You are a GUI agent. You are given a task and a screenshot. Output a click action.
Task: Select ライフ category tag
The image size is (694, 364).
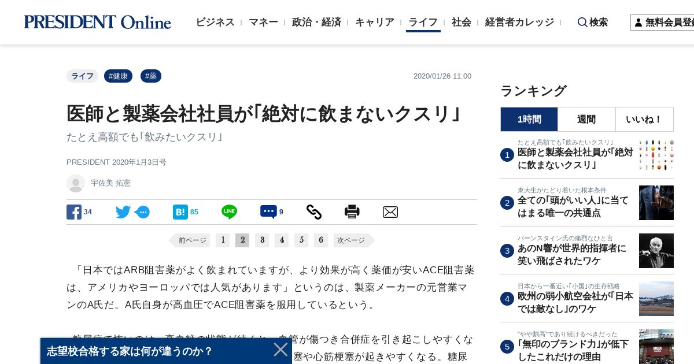click(x=82, y=76)
